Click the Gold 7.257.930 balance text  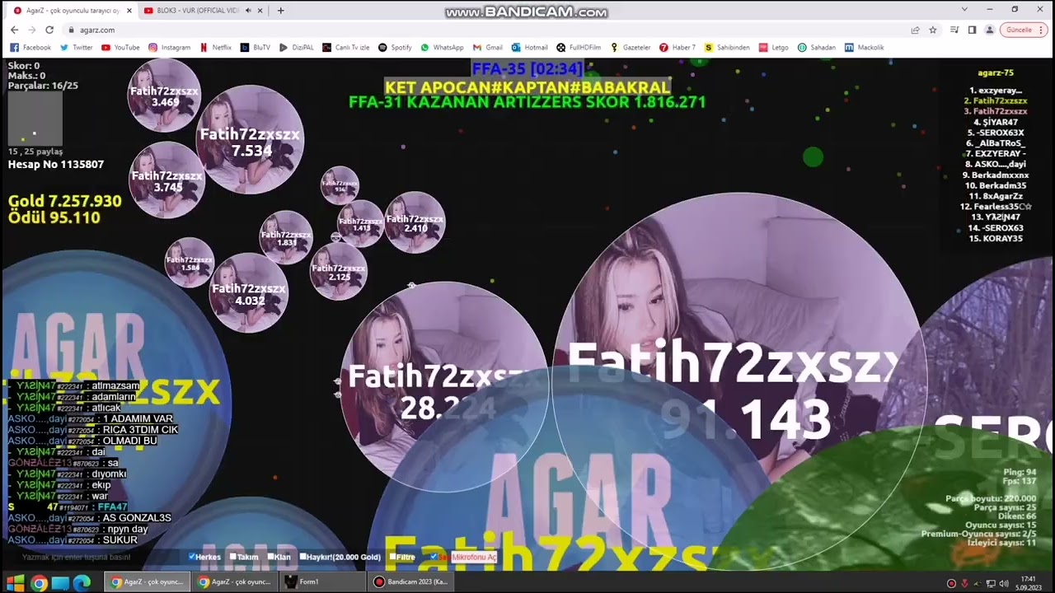(64, 201)
